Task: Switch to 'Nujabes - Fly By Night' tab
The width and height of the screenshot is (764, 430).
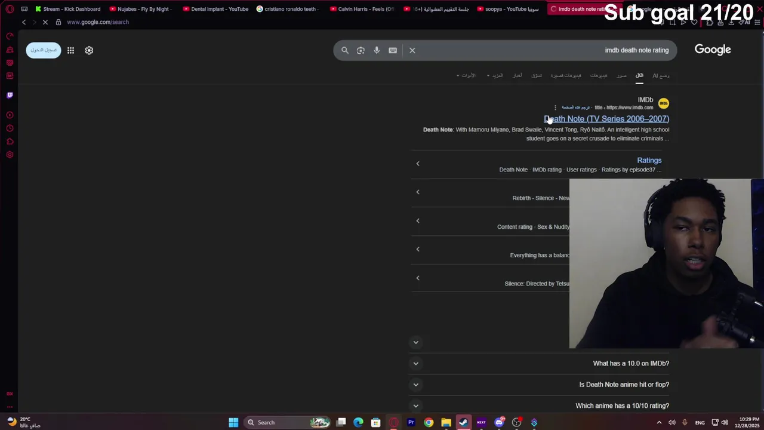Action: coord(141,9)
